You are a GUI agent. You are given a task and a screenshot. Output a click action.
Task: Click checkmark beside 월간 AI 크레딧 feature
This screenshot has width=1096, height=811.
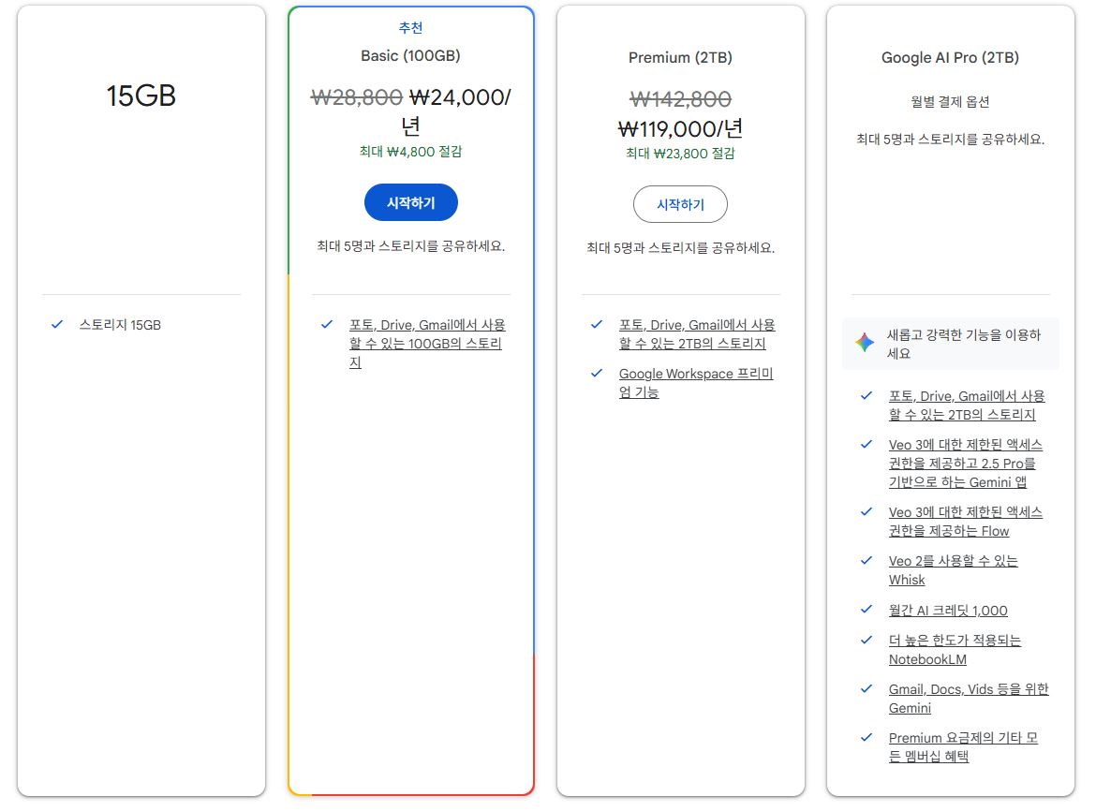pyautogui.click(x=866, y=609)
